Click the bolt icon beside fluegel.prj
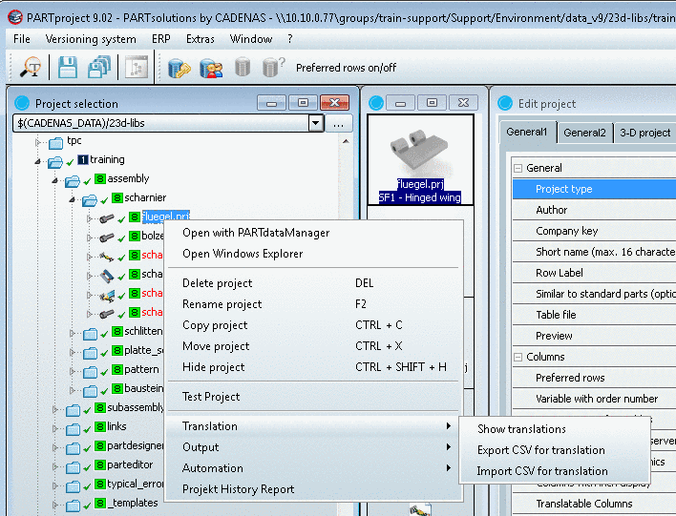The width and height of the screenshot is (676, 516). coord(107,218)
